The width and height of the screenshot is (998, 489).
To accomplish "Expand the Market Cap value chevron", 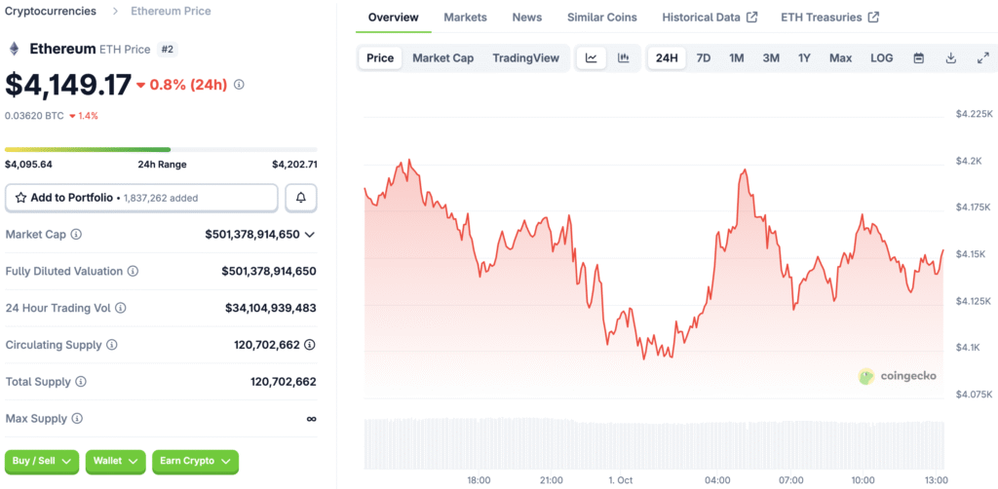I will (x=309, y=235).
